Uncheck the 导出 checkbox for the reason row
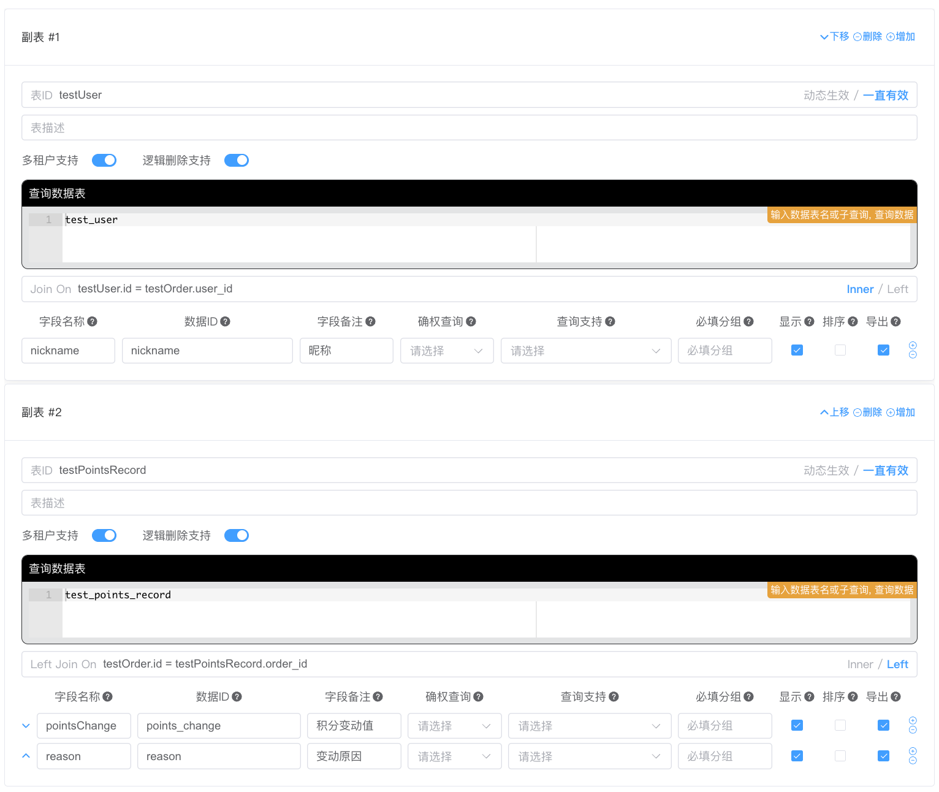 pos(883,756)
